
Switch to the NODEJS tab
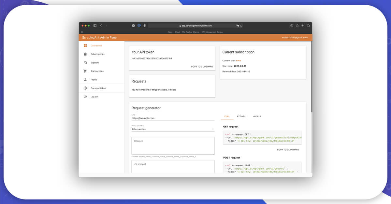[257, 116]
